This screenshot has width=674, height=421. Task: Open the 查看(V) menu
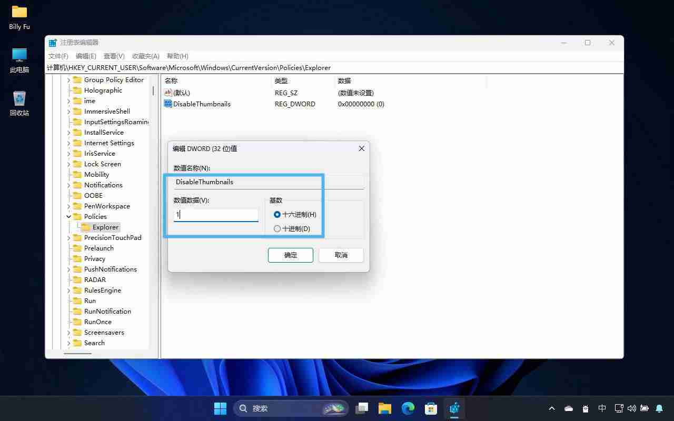click(x=113, y=56)
